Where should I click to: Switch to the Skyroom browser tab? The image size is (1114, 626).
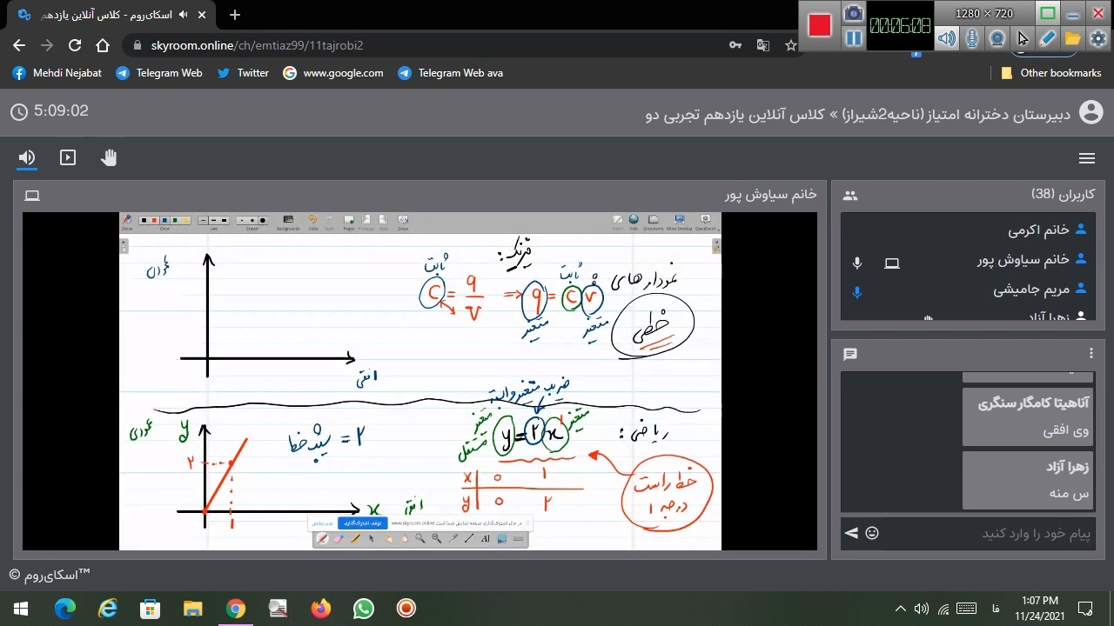pyautogui.click(x=104, y=15)
